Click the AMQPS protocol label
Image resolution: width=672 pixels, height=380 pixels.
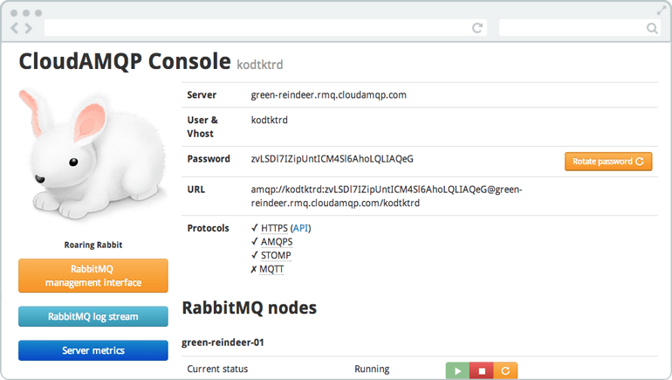(x=277, y=242)
